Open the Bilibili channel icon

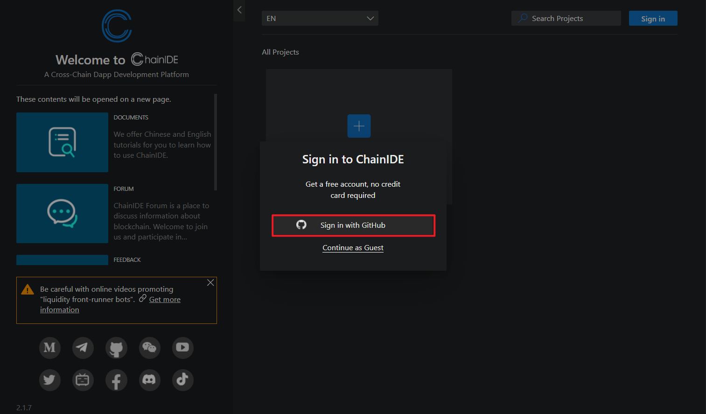click(83, 380)
